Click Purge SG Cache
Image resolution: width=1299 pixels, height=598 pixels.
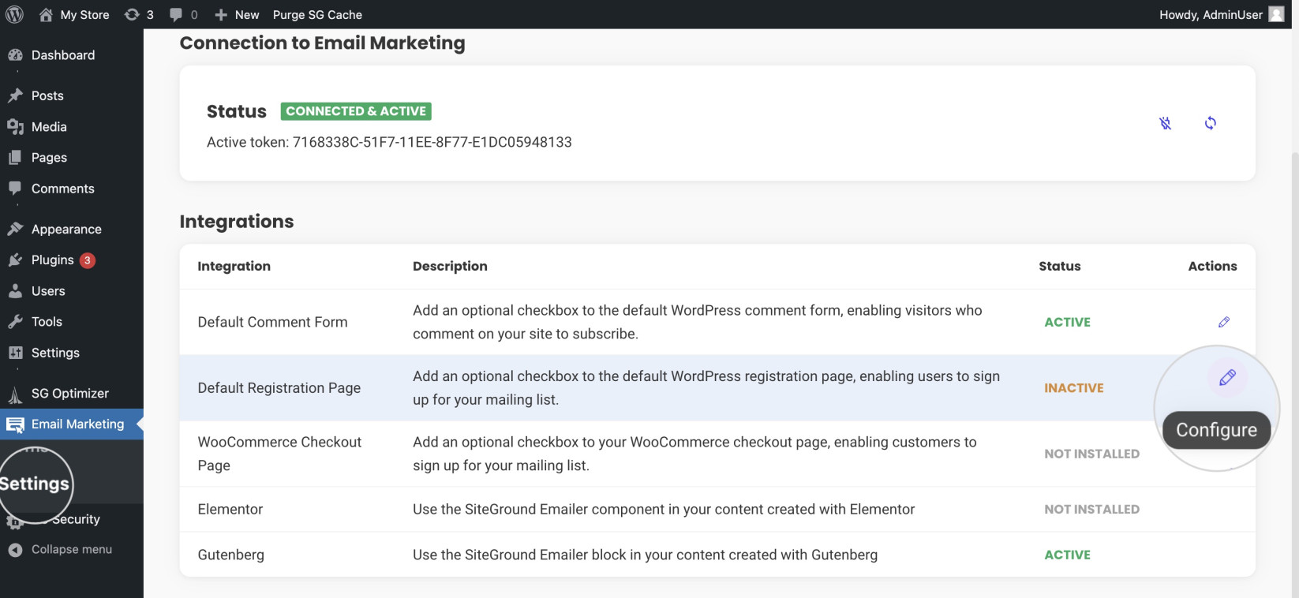317,14
